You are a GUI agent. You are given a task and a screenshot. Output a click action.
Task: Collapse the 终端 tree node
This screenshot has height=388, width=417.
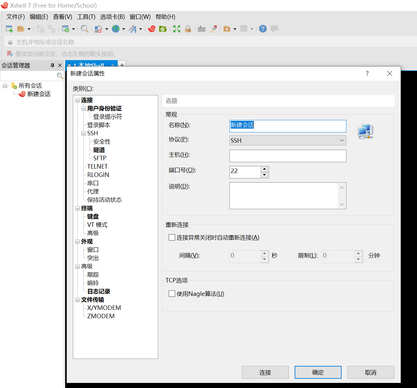tap(77, 208)
